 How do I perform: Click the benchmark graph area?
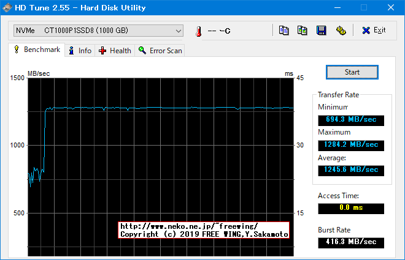(x=161, y=167)
